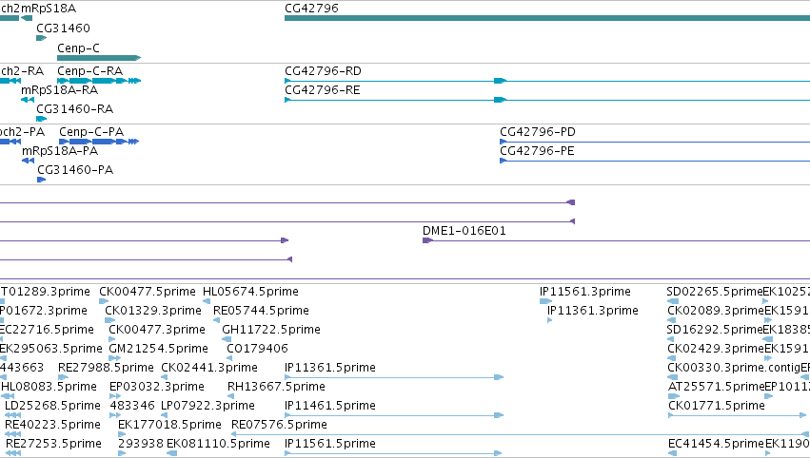The width and height of the screenshot is (810, 458).
Task: Click the CG42796-PD protein label
Action: tap(538, 132)
